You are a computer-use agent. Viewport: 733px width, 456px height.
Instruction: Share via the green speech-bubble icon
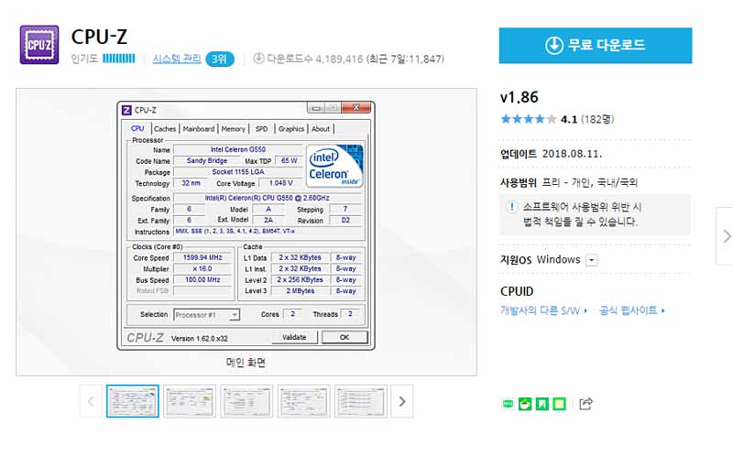508,404
